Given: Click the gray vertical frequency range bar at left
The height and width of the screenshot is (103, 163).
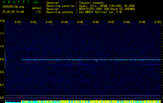Looking at the screenshot, I should point(5,59).
